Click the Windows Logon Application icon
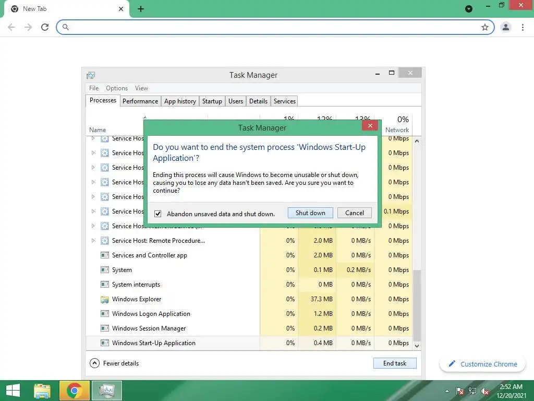The height and width of the screenshot is (401, 534). (x=105, y=314)
